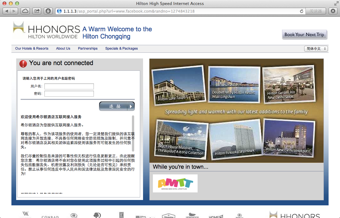The image size is (340, 218).
Task: Click the 用户名 username input field
Action: (69, 86)
